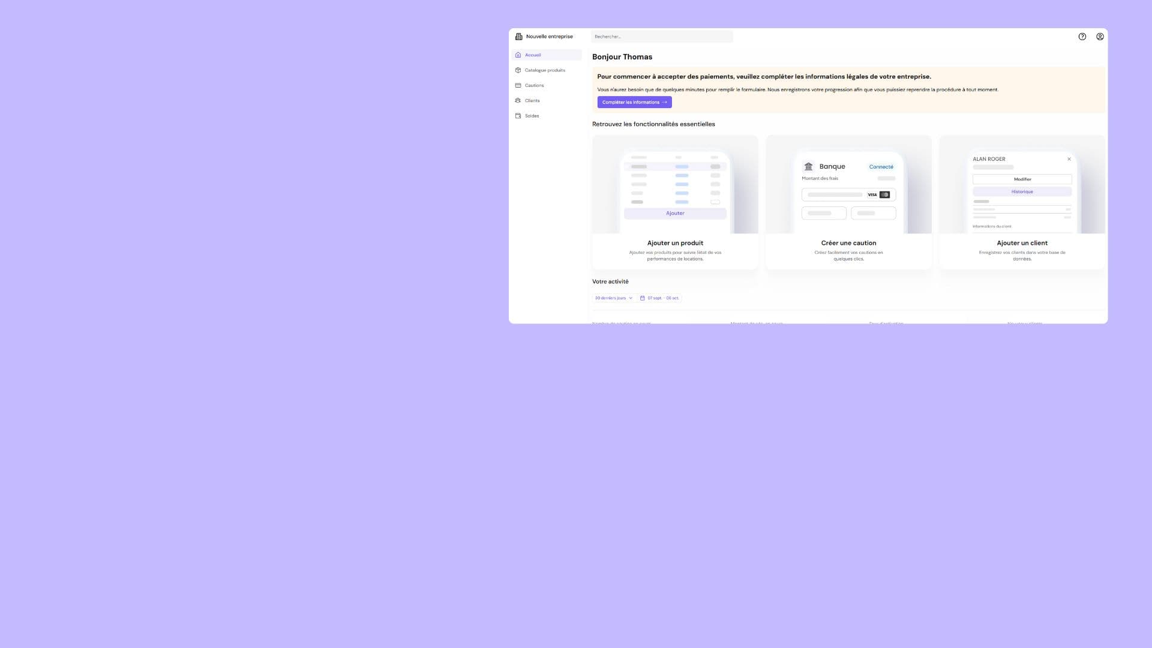Open the help question mark icon
The width and height of the screenshot is (1152, 648).
[1082, 37]
